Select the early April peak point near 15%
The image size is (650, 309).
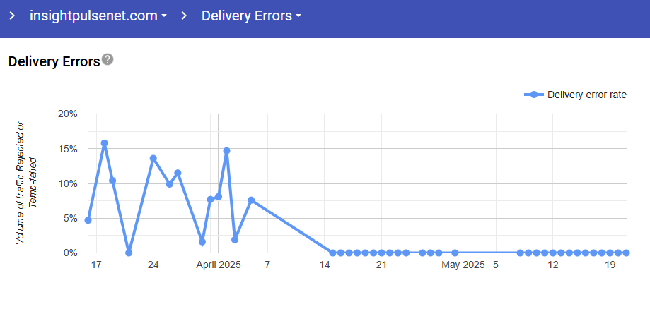[226, 150]
